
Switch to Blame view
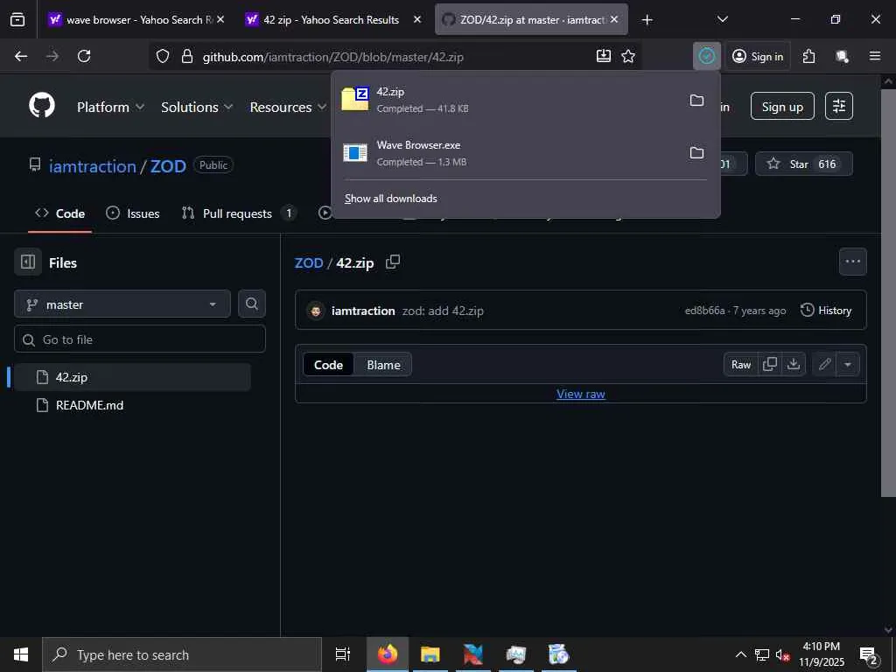383,365
